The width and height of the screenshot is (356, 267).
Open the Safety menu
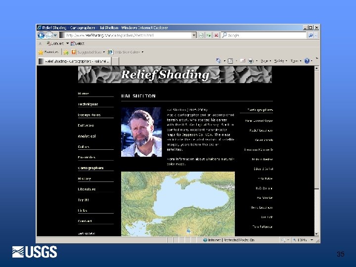click(x=280, y=61)
